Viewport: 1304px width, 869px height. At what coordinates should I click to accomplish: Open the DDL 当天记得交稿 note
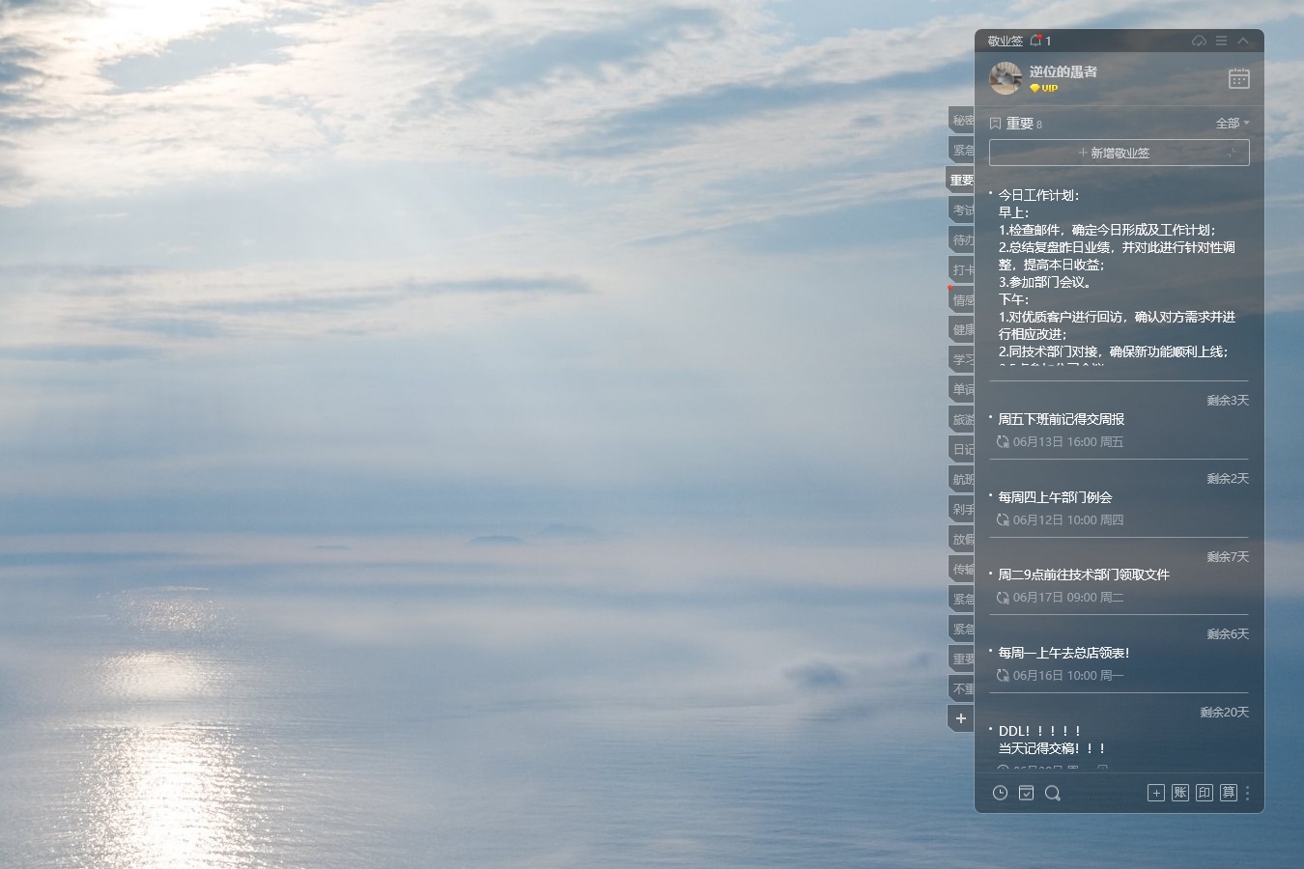click(x=1053, y=740)
